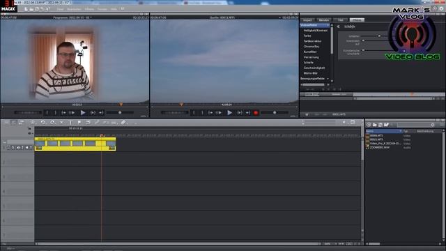Viewport: 446px width, 251px height.
Task: Open Name column sort dropdown
Action: point(401,131)
